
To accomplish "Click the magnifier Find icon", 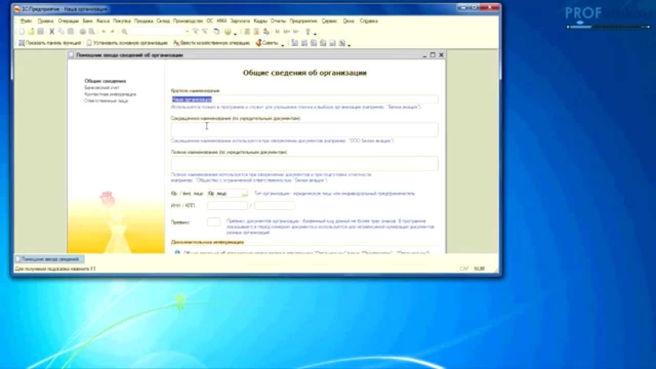I will (x=124, y=31).
